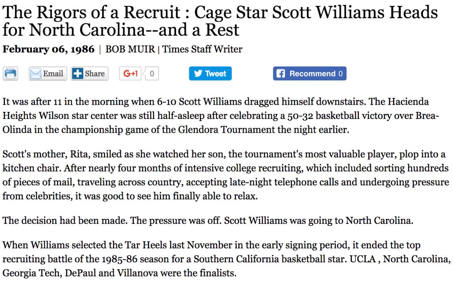Click the Facebook logo icon
The image size is (453, 291).
click(x=280, y=73)
